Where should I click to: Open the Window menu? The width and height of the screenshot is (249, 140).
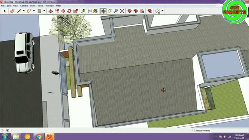pos(49,6)
